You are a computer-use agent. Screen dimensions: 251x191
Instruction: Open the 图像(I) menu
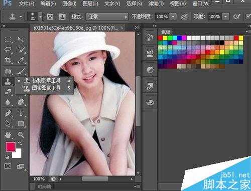(x=69, y=4)
